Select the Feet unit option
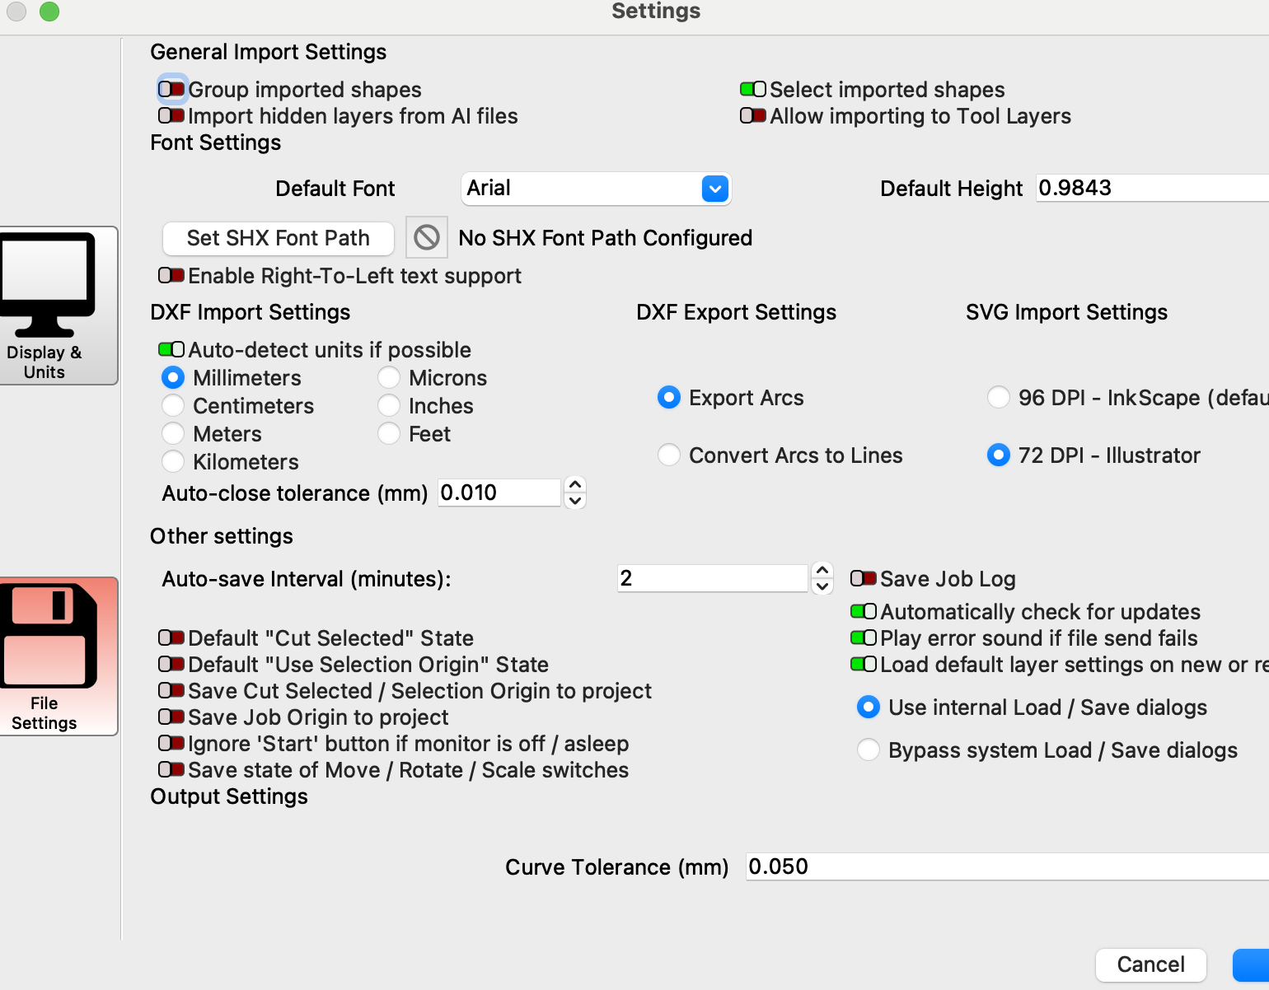The width and height of the screenshot is (1269, 990). tap(389, 434)
